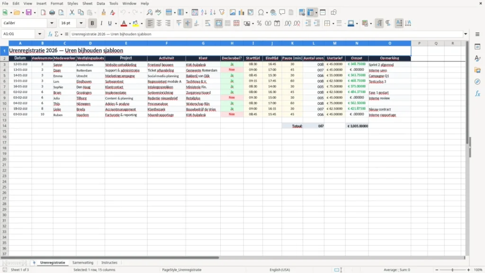Click the Increase Indent icon
The image size is (485, 273).
[x=308, y=23]
